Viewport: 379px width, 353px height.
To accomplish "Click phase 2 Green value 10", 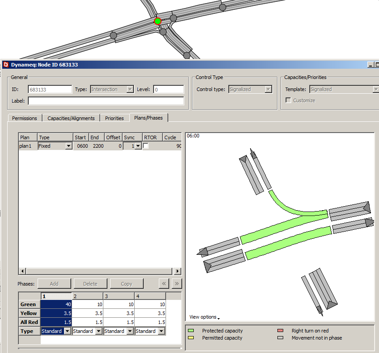I will (x=88, y=304).
